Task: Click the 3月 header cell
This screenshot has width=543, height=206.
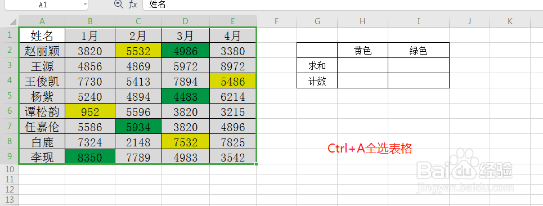Action: pyautogui.click(x=185, y=35)
